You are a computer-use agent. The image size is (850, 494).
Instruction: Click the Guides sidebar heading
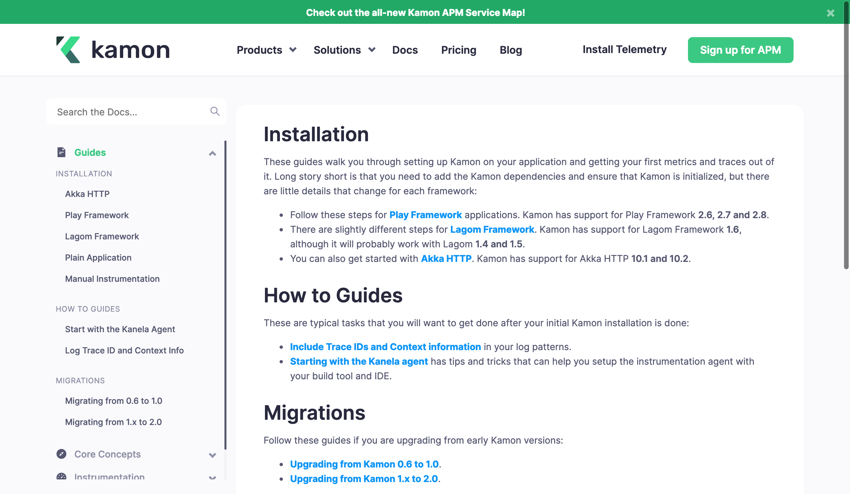[x=90, y=152]
